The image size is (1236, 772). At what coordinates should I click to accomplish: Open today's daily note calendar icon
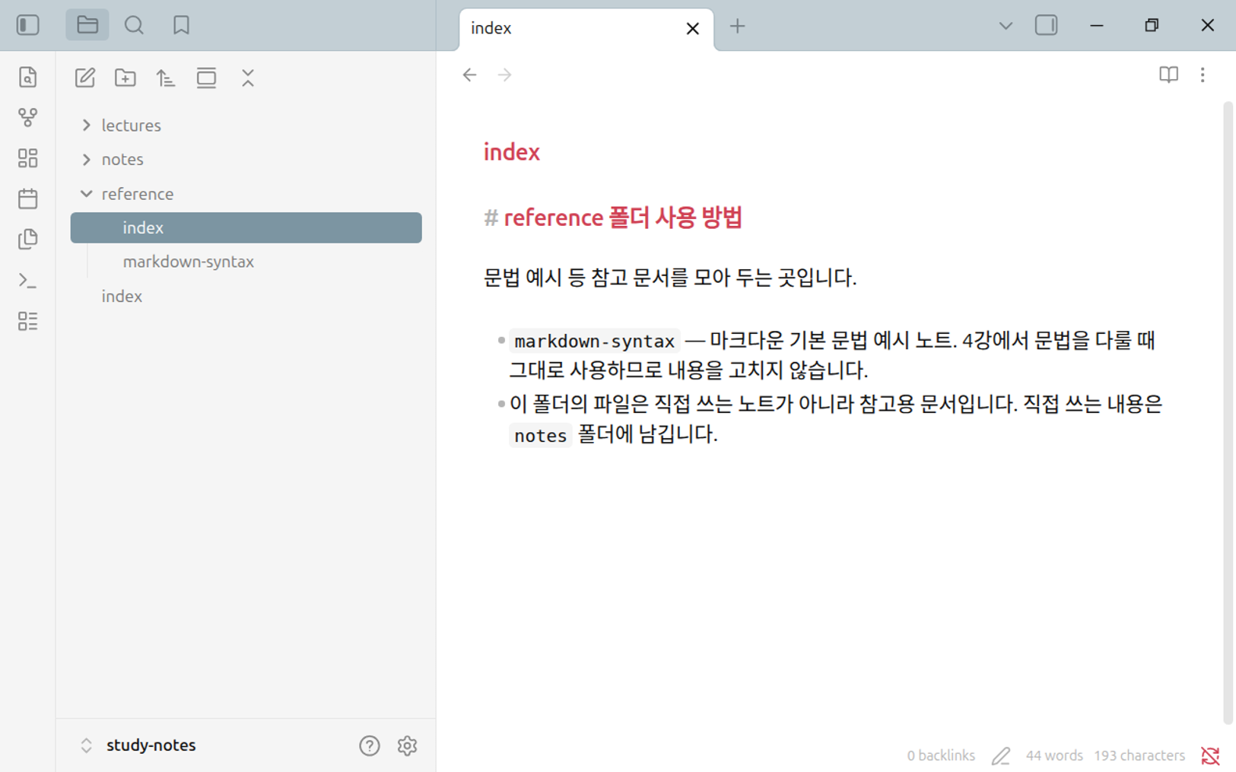point(28,199)
